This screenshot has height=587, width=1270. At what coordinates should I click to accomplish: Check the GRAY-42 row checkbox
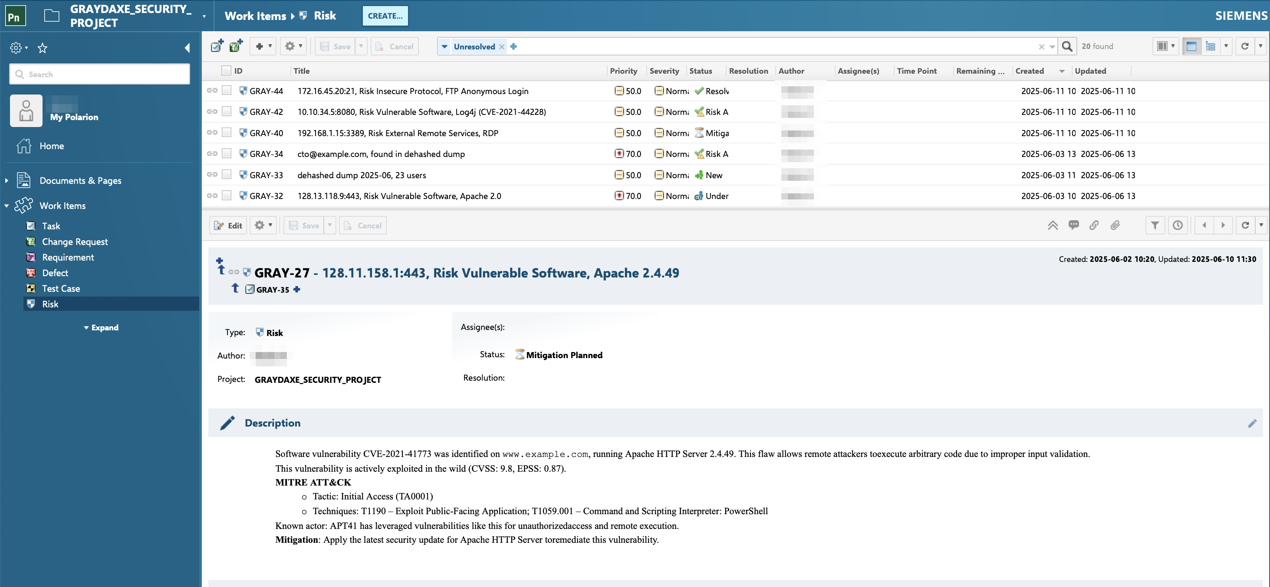(226, 111)
